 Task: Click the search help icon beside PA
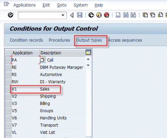tap(42, 60)
